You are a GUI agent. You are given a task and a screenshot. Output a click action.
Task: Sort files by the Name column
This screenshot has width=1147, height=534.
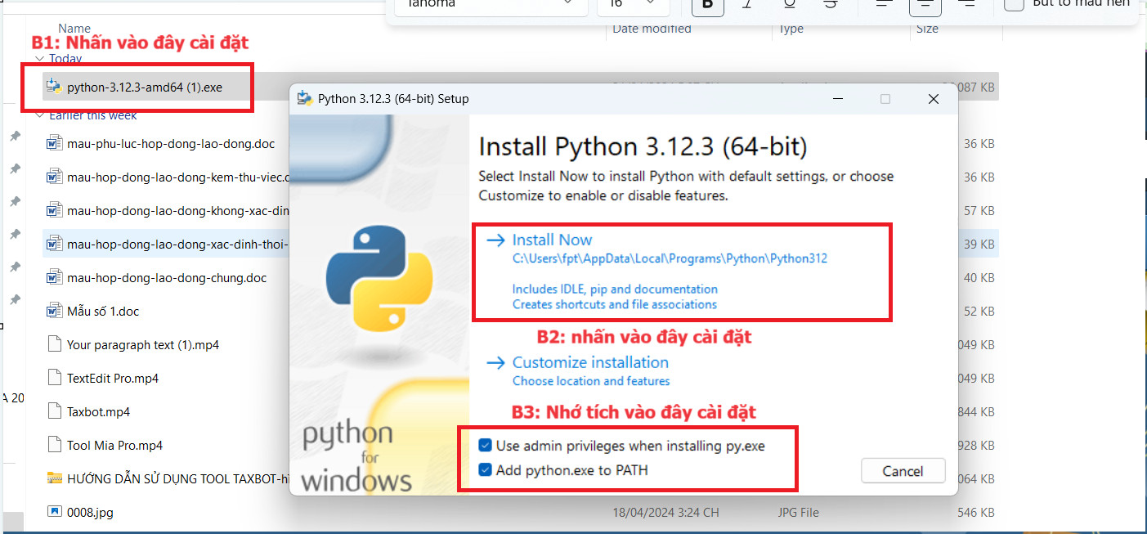point(75,29)
